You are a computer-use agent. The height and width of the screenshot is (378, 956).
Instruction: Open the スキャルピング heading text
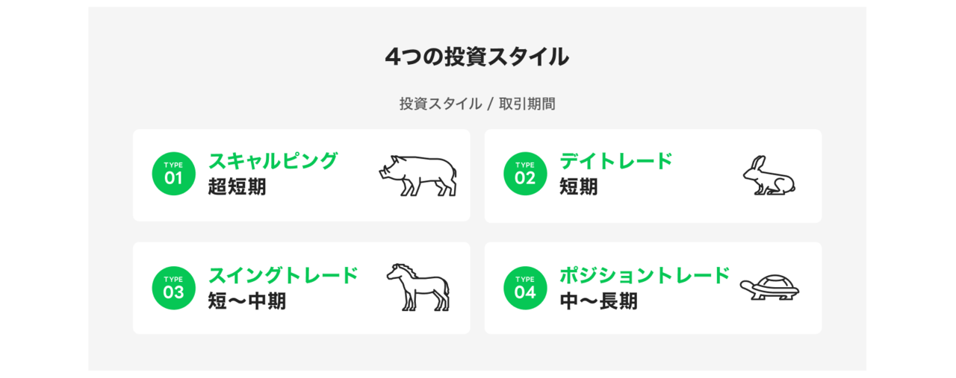point(273,161)
